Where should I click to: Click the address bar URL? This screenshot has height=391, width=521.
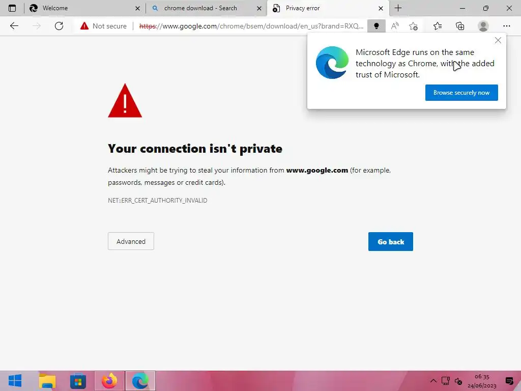(251, 26)
